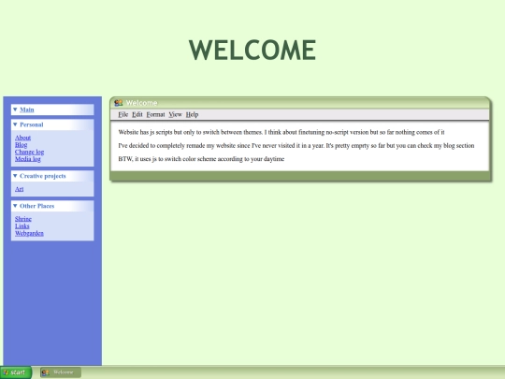Screen dimensions: 505x379
Task: Click the Windows logo on the start button
Action: (x=6, y=372)
